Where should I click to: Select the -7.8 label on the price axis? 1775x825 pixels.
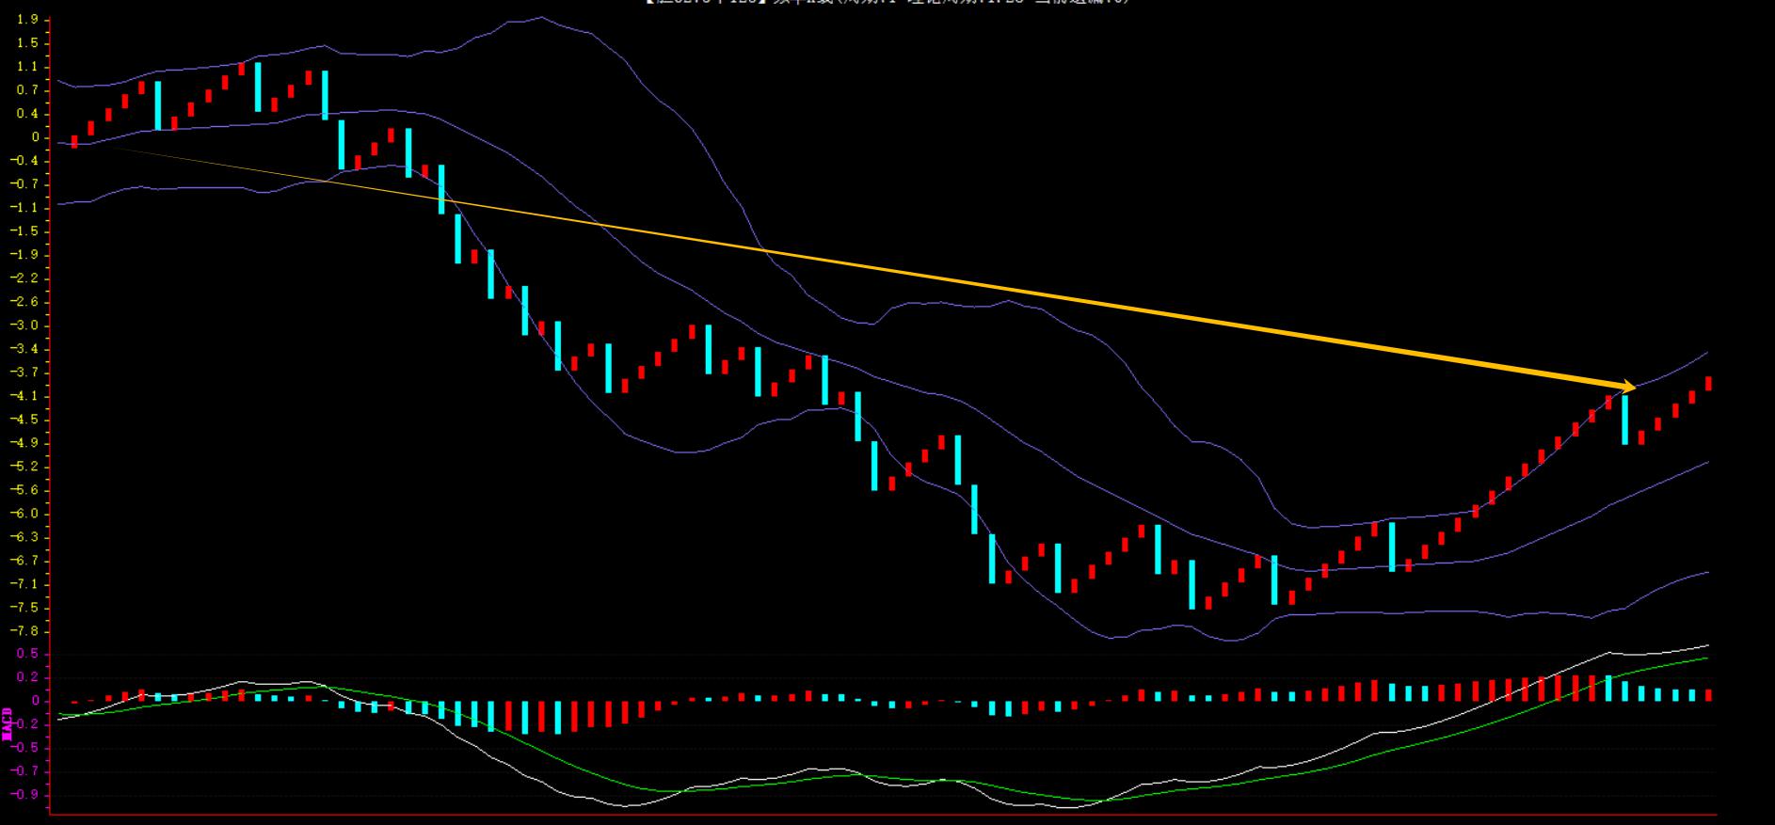pos(25,631)
